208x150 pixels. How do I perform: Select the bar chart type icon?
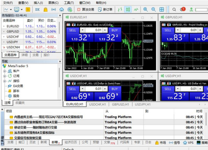pos(120,9)
